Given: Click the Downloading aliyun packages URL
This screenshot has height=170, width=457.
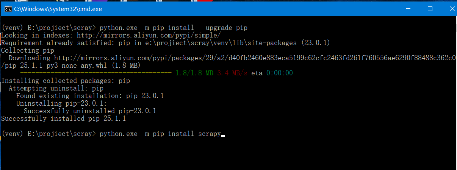Looking at the screenshot, I should pos(254,58).
